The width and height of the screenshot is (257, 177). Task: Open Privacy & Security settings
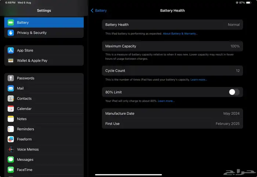44,33
